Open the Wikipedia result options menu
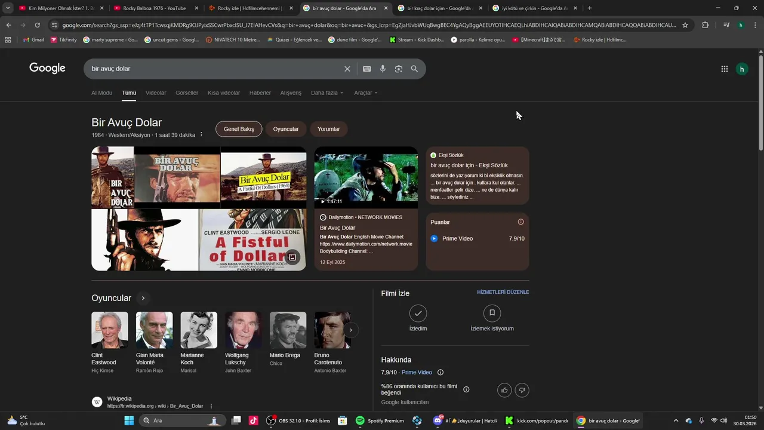 coord(211,406)
